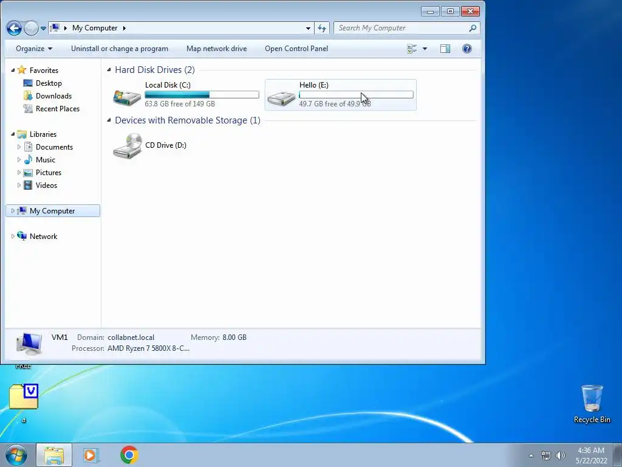
Task: Click the AMD Ryzen 7 processor value
Action: tap(148, 348)
